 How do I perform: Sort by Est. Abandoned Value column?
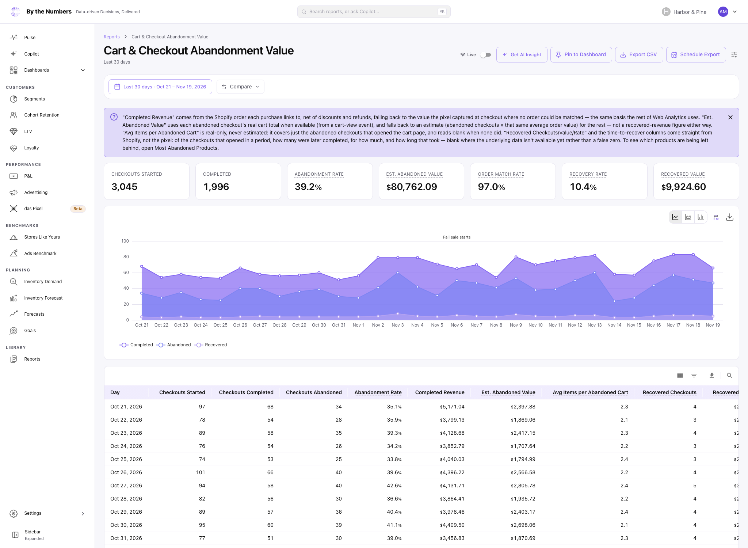click(508, 392)
